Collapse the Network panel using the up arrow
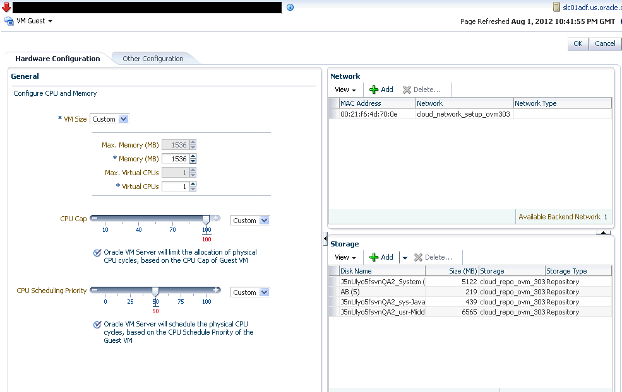 pyautogui.click(x=603, y=233)
